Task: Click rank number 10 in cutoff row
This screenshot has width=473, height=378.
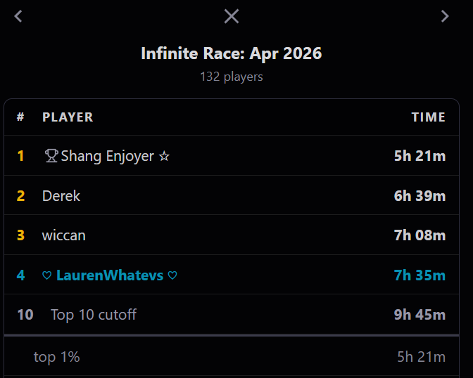Action: [25, 315]
